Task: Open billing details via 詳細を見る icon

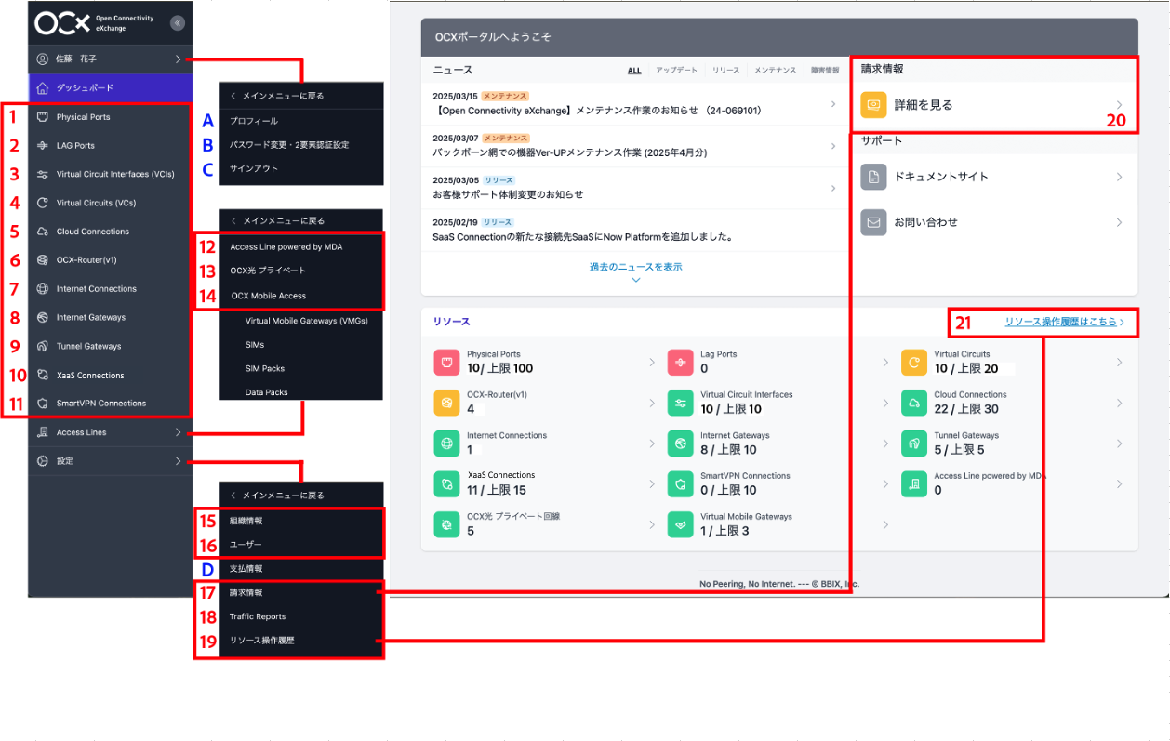Action: [873, 106]
